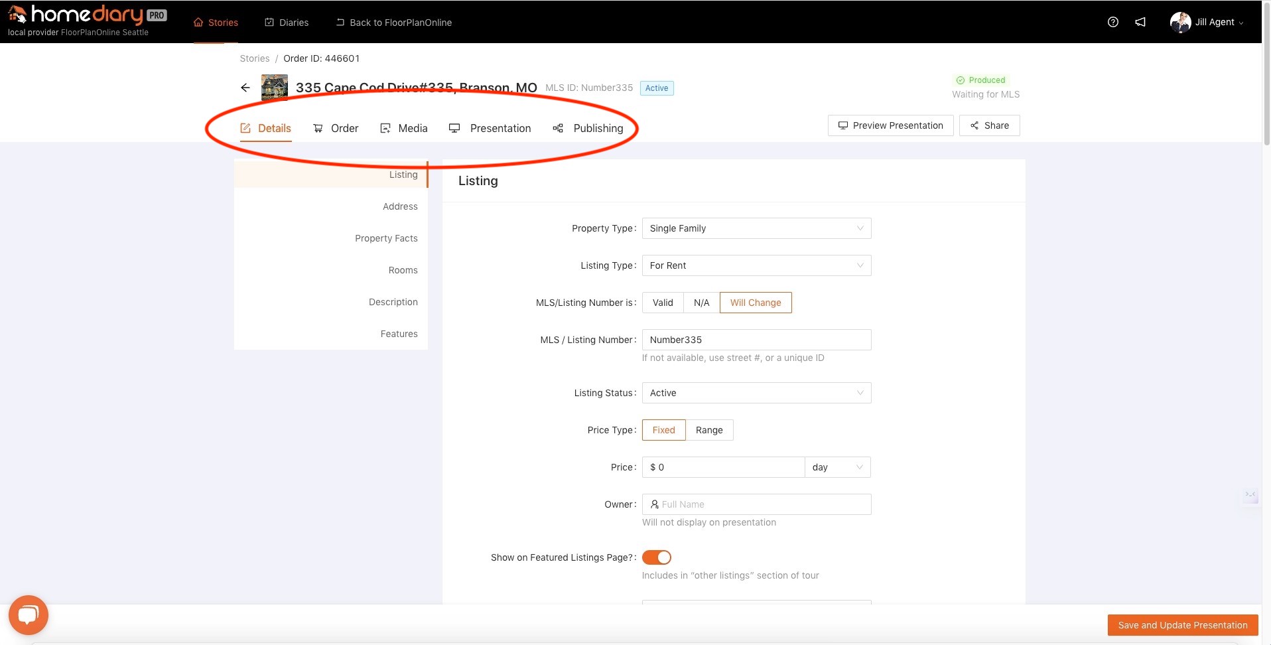Choose Range price type
1271x645 pixels.
tap(709, 430)
